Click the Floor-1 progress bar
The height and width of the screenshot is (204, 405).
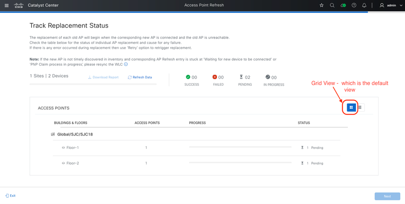coord(240,147)
